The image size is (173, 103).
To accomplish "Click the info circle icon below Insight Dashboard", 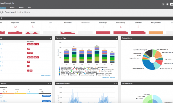I will tap(2, 18).
